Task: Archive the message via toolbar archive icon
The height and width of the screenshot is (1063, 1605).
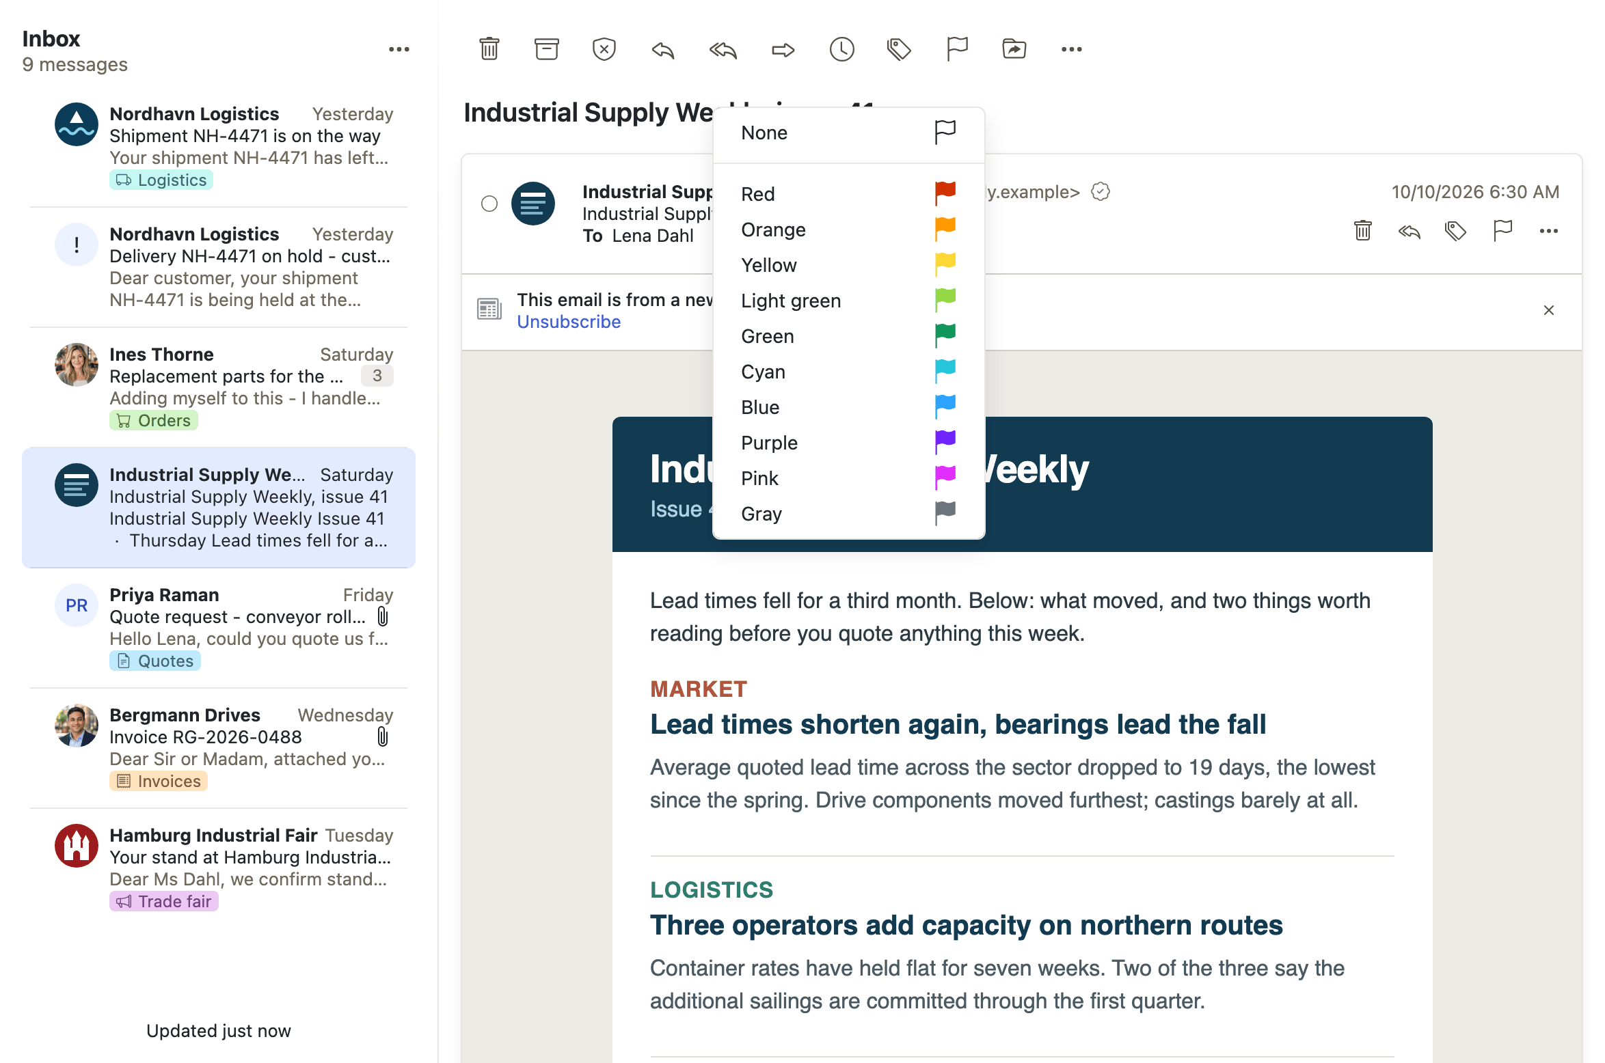Action: pyautogui.click(x=547, y=49)
